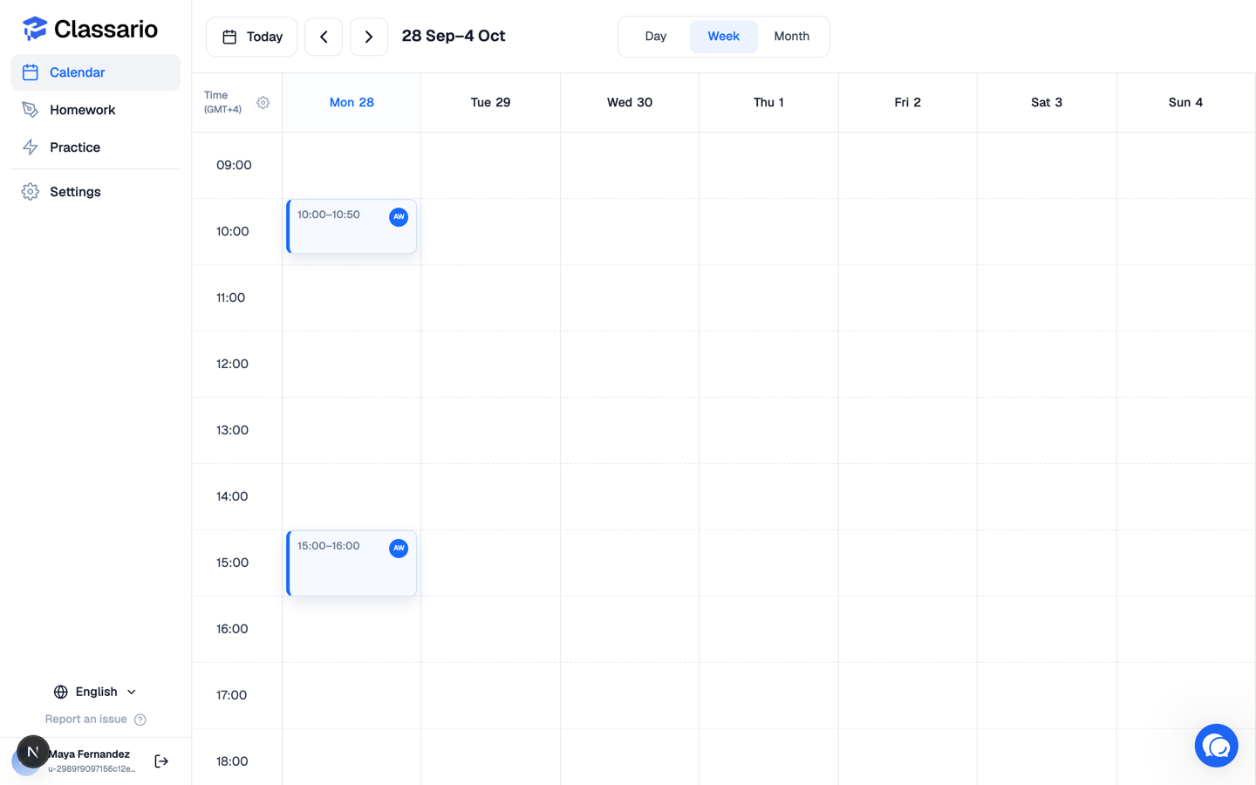The height and width of the screenshot is (785, 1256).
Task: Click the 28 Sep–4 Oct date range
Action: click(x=454, y=37)
